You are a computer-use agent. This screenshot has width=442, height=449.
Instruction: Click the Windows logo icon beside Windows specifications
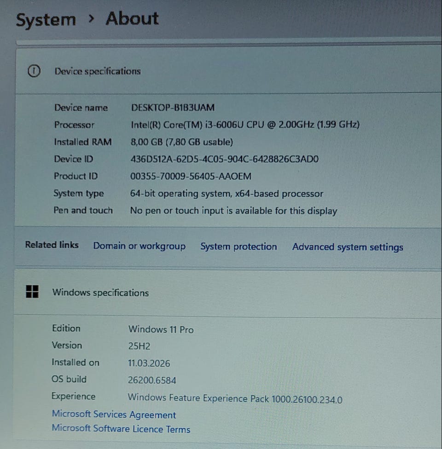(x=32, y=292)
